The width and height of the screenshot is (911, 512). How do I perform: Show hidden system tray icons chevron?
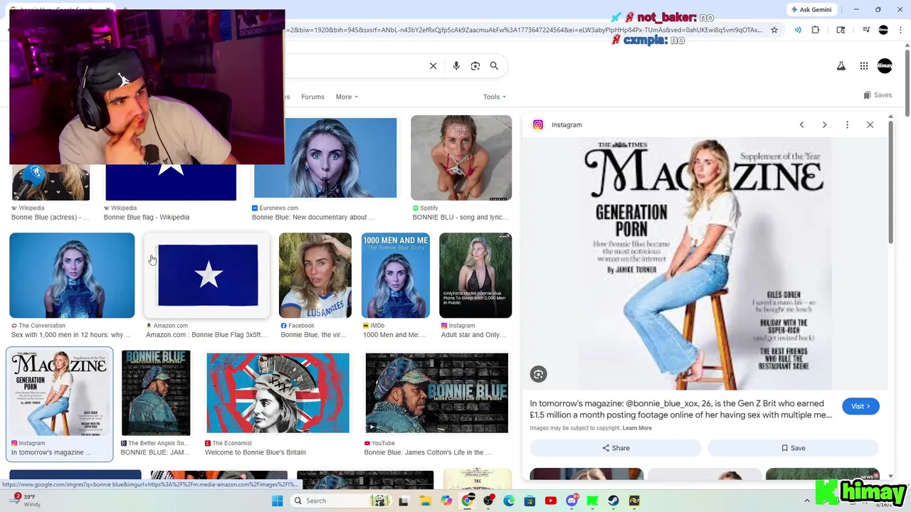coord(807,501)
